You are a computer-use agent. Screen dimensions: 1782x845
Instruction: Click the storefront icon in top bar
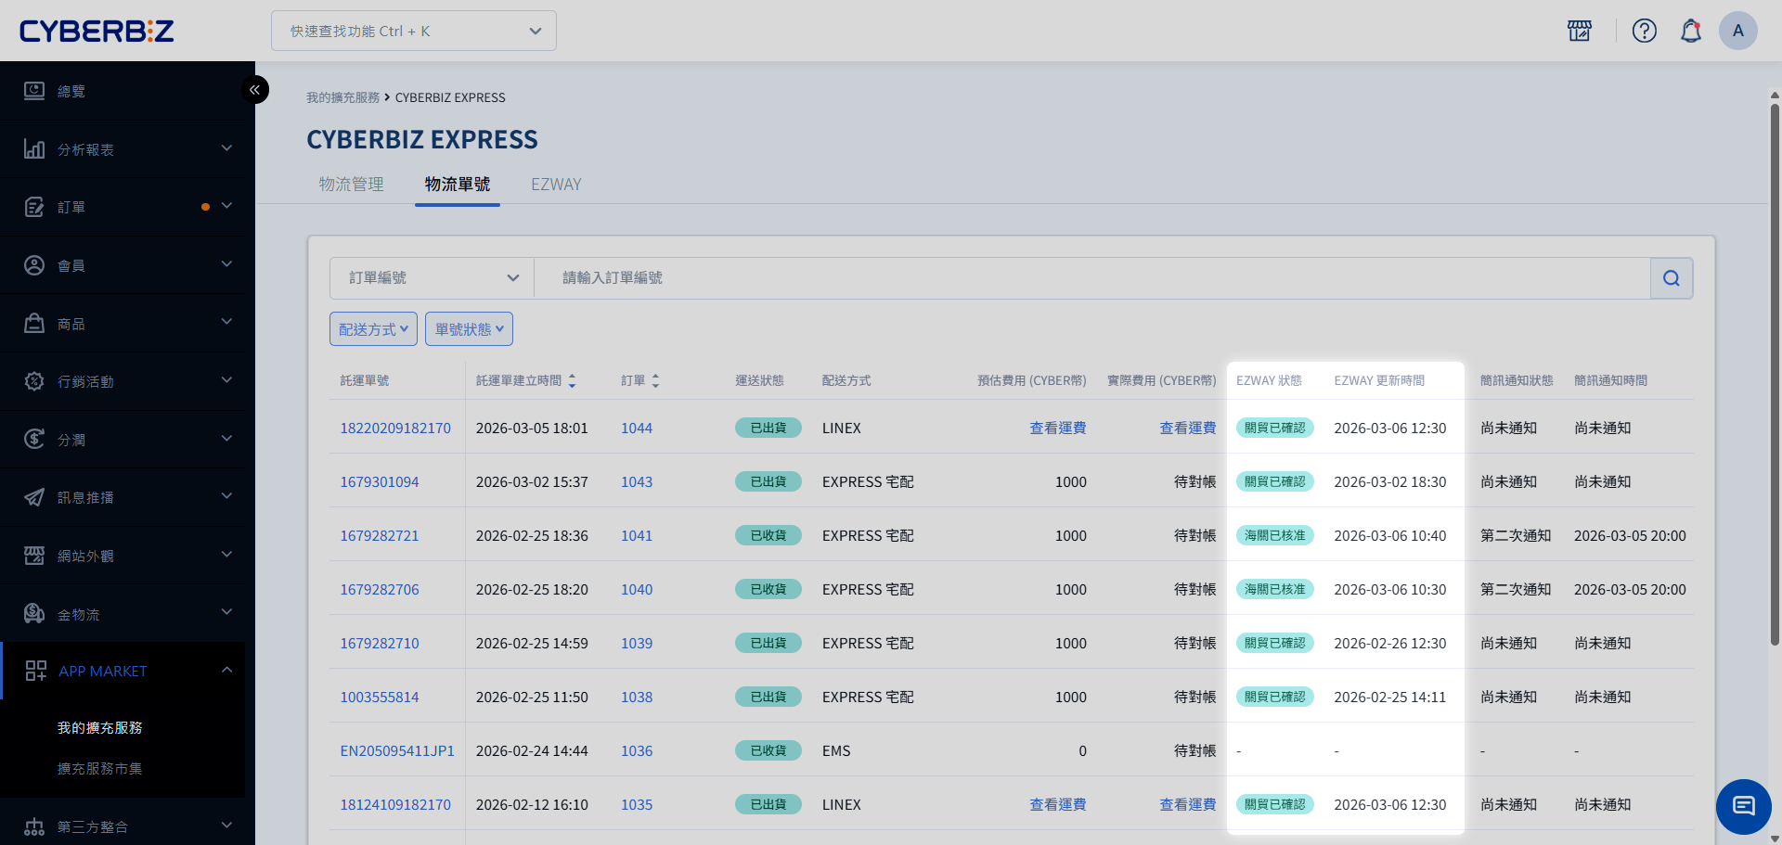point(1579,31)
